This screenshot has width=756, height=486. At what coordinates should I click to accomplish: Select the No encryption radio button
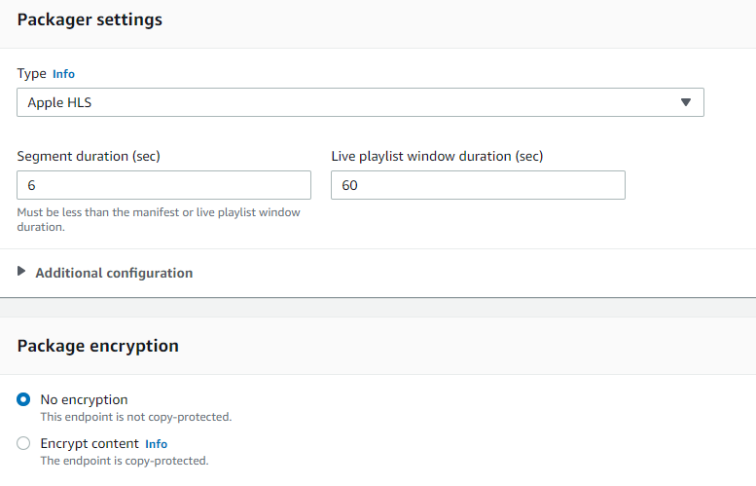click(x=24, y=399)
